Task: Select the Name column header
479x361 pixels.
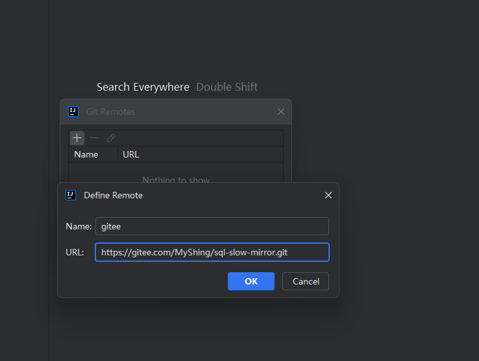Action: pos(86,154)
